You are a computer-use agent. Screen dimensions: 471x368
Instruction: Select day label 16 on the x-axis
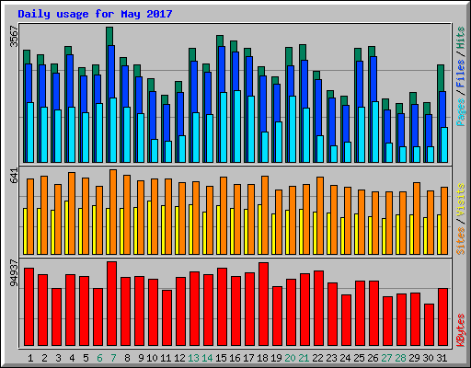(235, 358)
